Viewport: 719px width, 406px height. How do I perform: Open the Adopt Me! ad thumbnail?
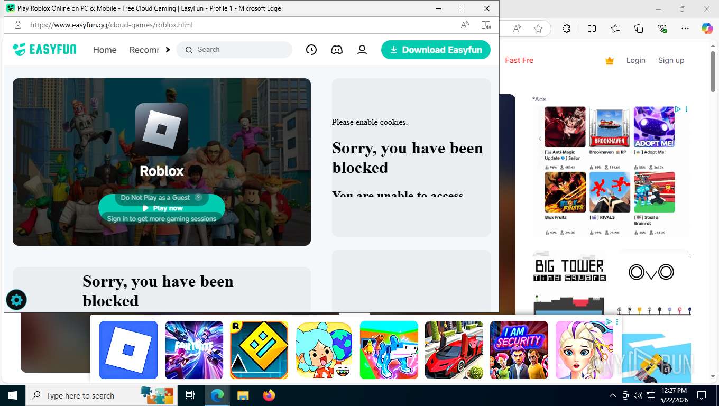pos(654,127)
